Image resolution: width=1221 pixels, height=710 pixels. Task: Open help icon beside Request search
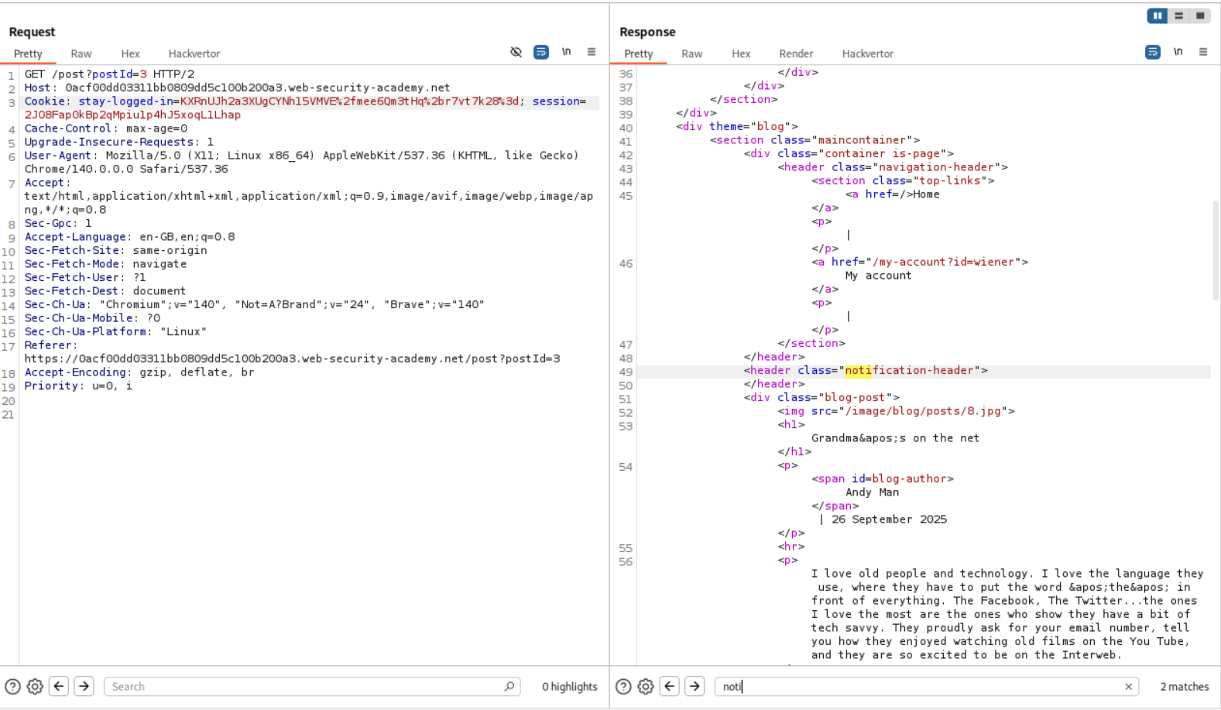point(12,687)
